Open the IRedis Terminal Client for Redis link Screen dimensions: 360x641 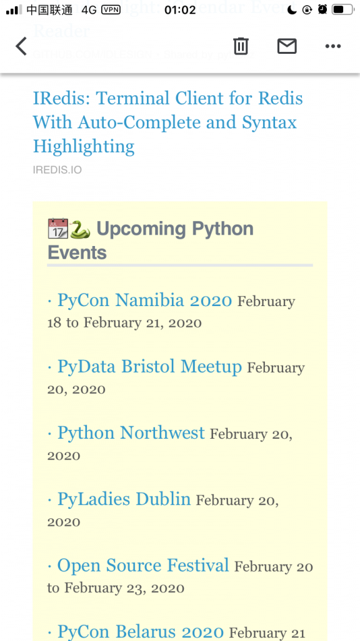click(x=167, y=122)
